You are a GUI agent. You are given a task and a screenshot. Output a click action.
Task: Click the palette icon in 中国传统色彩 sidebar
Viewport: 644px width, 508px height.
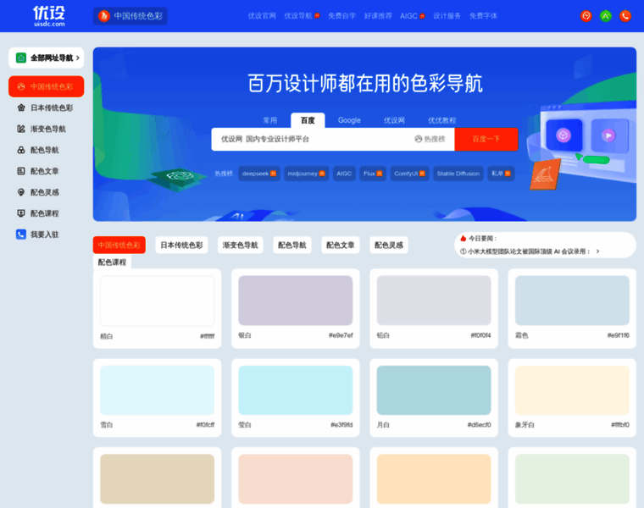coord(21,86)
